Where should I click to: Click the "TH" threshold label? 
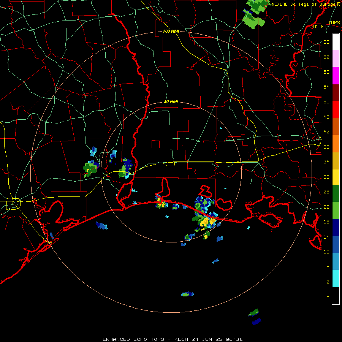click(326, 297)
